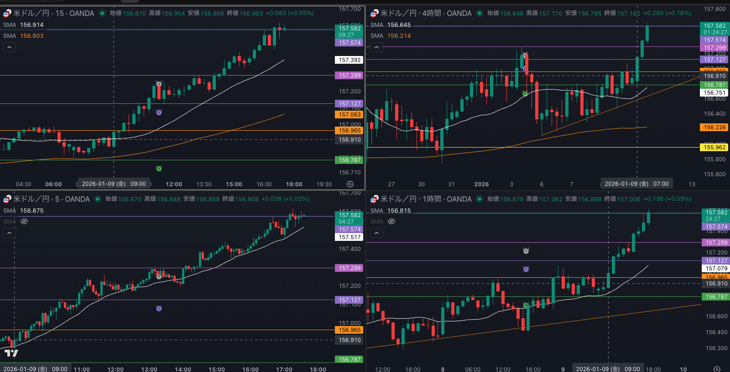Toggle hidden SMA visibility in 1-hour chart

pos(391,221)
